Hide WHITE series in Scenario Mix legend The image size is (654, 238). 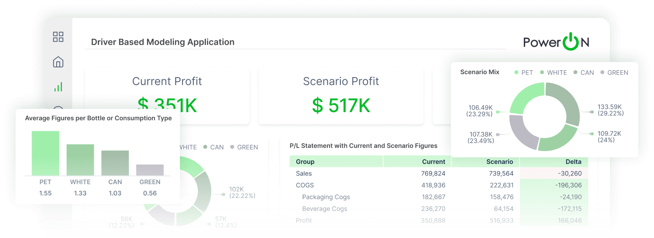pyautogui.click(x=553, y=72)
